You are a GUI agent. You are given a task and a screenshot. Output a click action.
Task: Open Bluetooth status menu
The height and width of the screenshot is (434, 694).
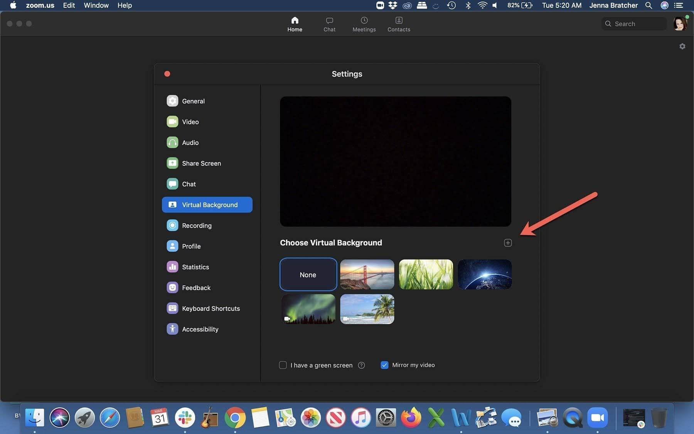[x=468, y=5]
